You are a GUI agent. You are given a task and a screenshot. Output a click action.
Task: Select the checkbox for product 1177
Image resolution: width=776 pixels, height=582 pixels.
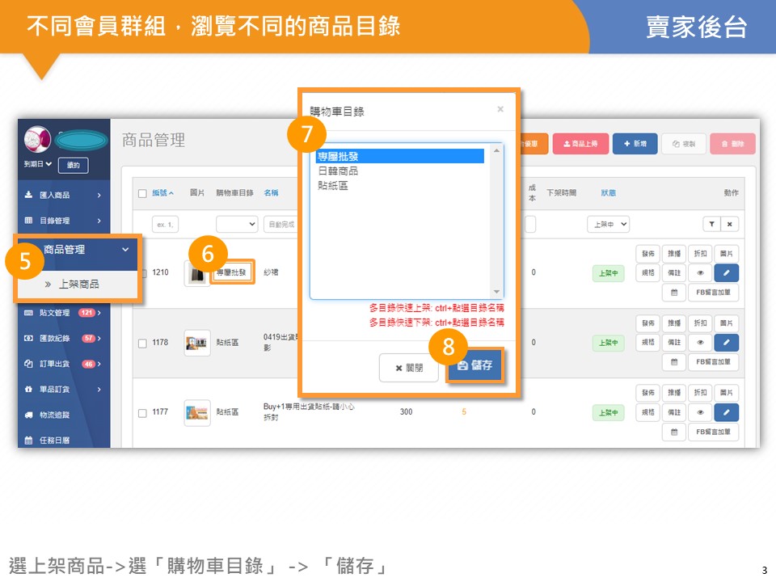tap(142, 412)
